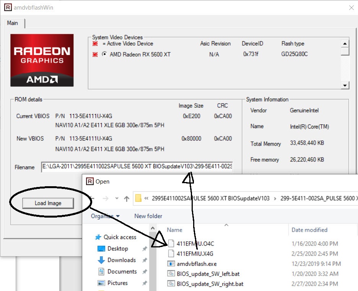Click the date 2/25/2020 2:45 PM

tap(315, 254)
